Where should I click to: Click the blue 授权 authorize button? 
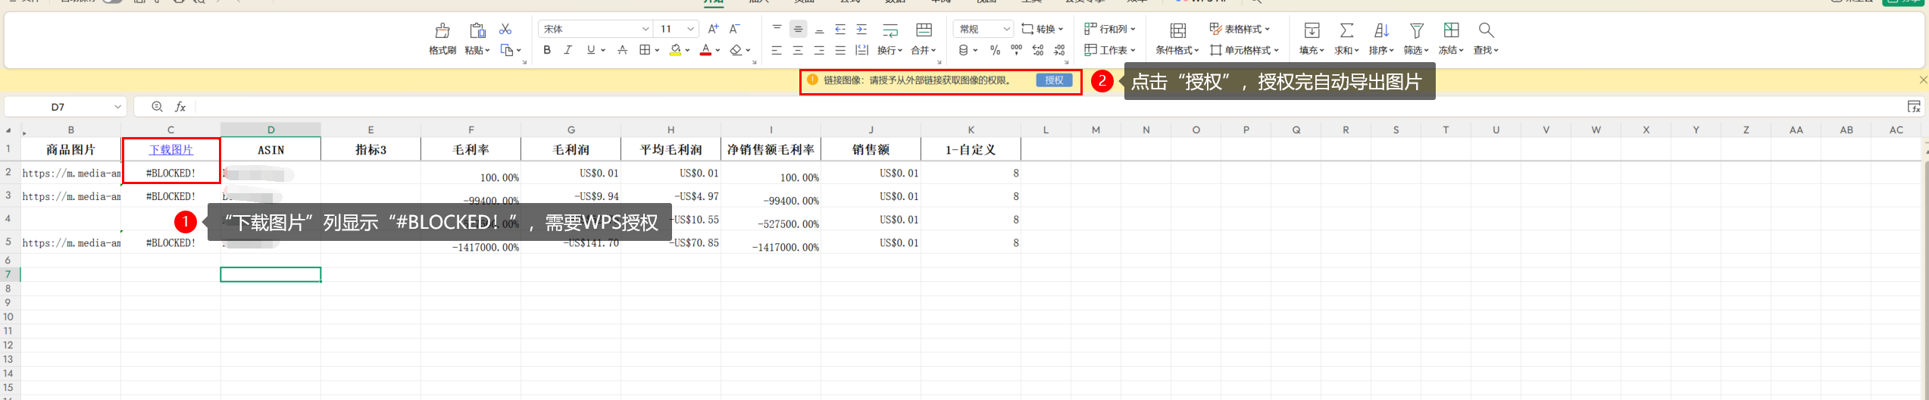pos(1054,80)
